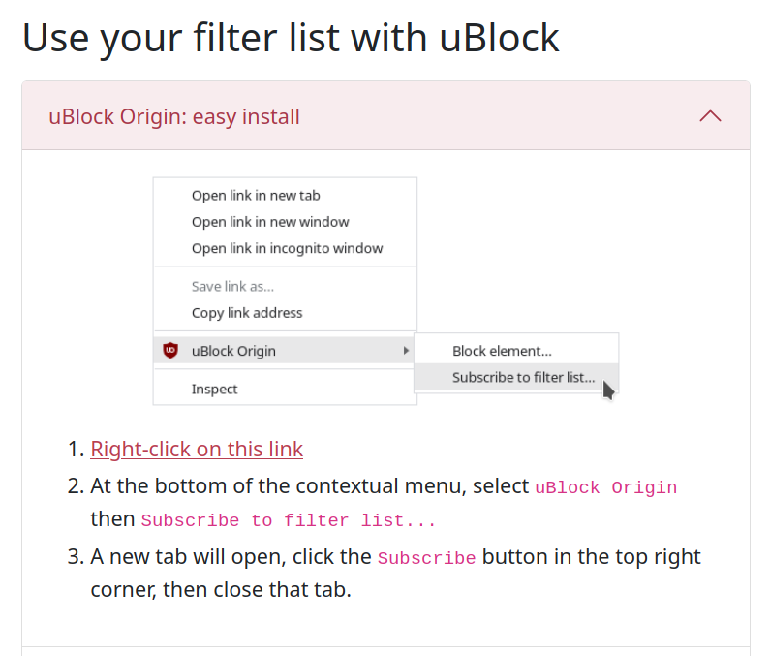Select 'Inspect' in the context menu
This screenshot has width=770, height=656.
point(214,390)
